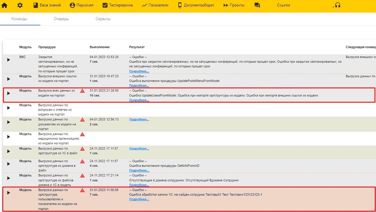Screen dimensions: 376x212
Task: Open Ссылки menu
Action: 283,5
